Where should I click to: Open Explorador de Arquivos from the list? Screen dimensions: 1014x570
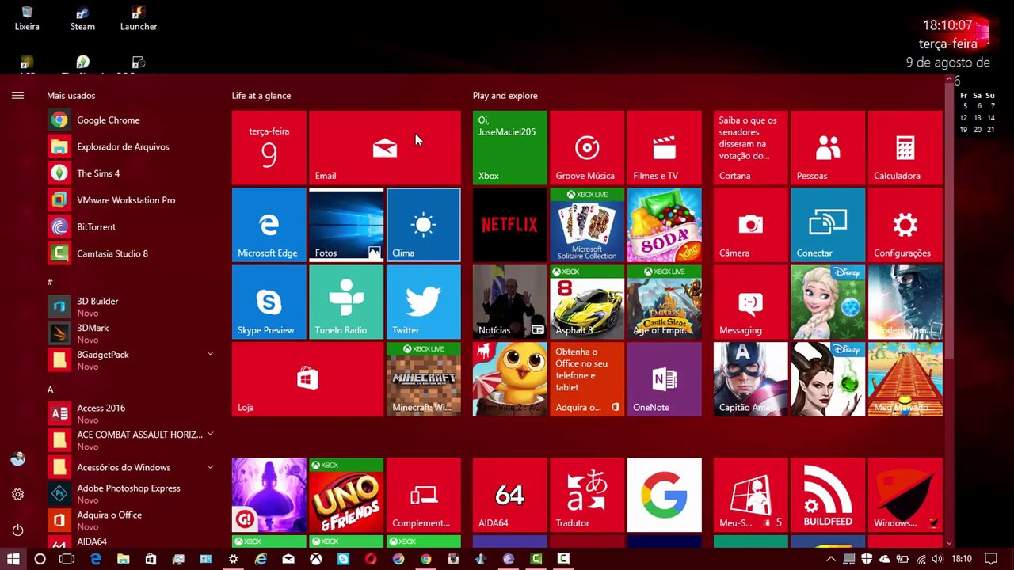131,146
